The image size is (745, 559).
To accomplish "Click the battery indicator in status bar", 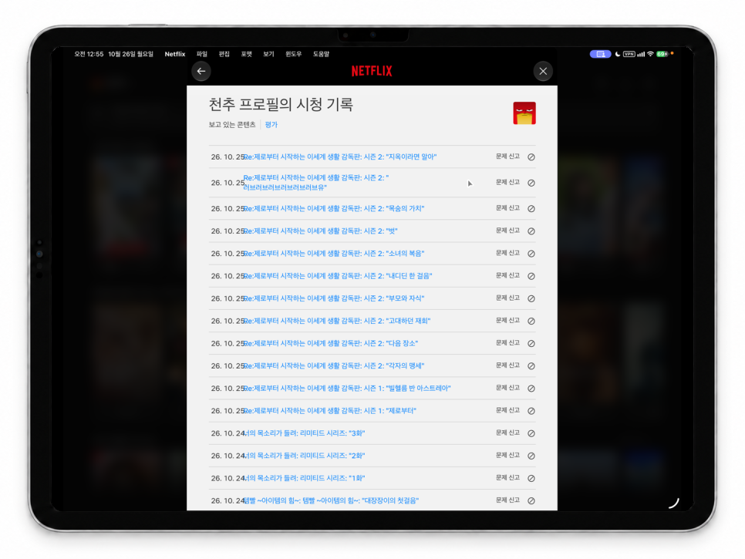I will (662, 54).
